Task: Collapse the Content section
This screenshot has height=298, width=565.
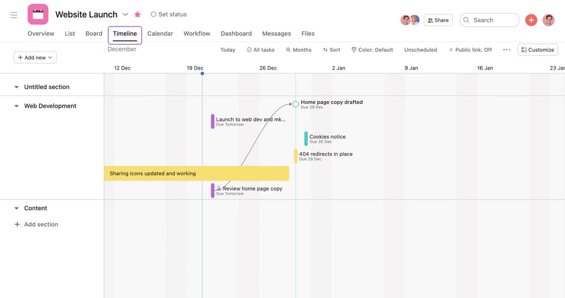Action: click(16, 209)
